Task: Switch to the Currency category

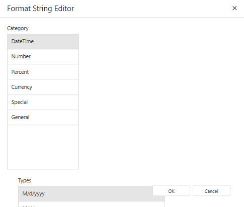Action: click(x=43, y=87)
